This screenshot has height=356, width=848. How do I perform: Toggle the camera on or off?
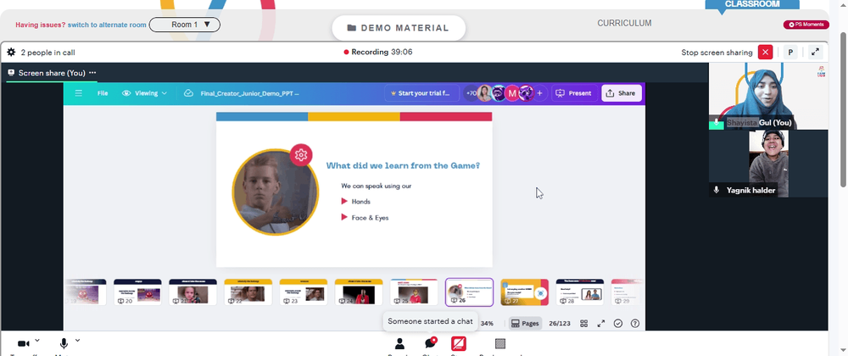[x=23, y=343]
